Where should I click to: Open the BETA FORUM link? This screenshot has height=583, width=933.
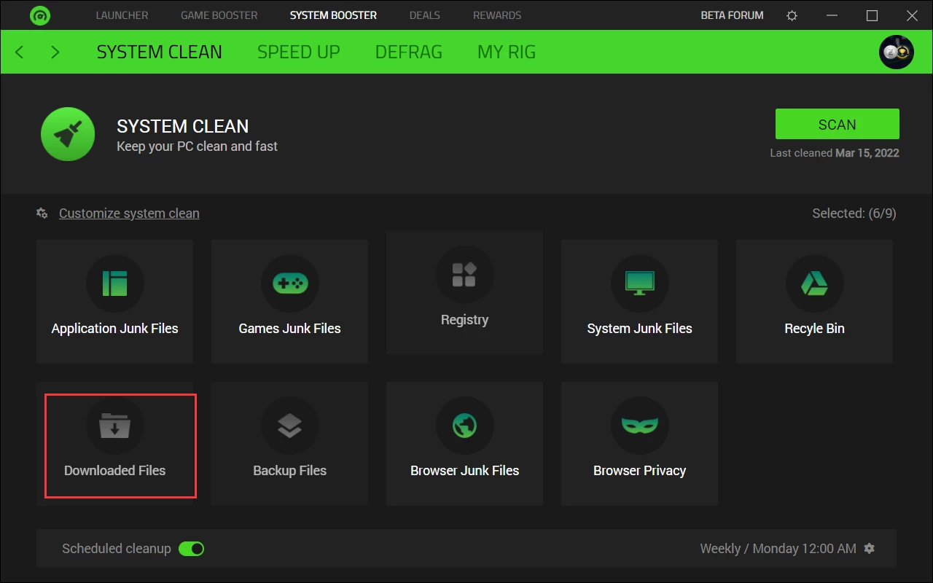732,15
